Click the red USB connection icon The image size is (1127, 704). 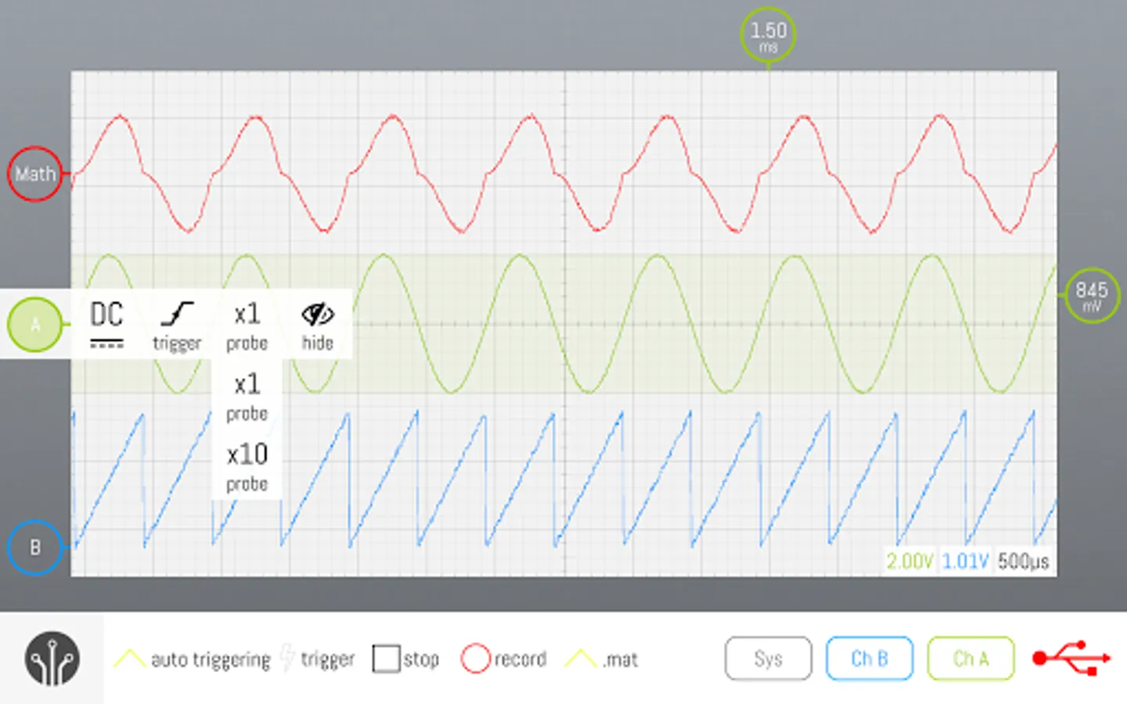pos(1071,659)
